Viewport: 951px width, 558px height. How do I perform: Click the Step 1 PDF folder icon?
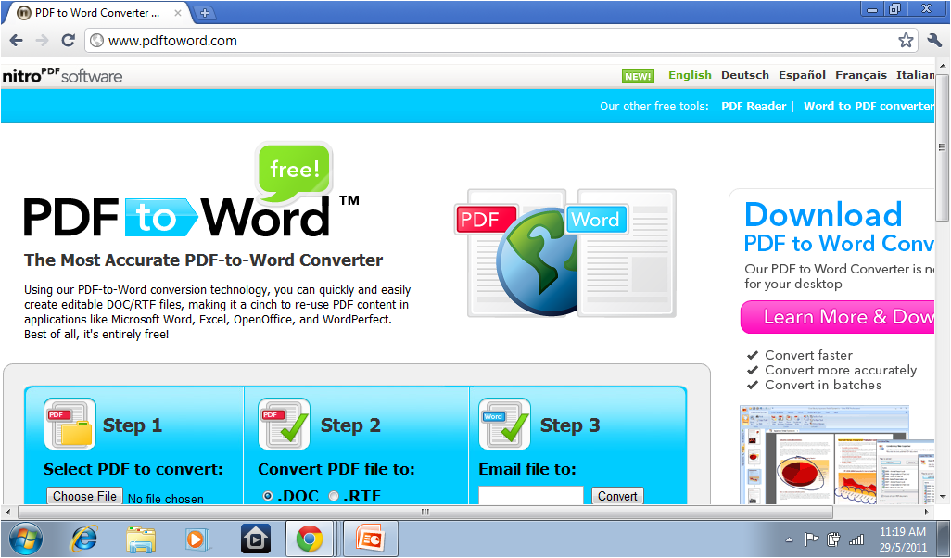click(70, 424)
